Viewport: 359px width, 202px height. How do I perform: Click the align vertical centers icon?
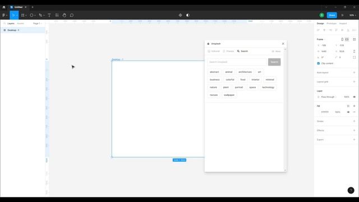click(x=342, y=30)
